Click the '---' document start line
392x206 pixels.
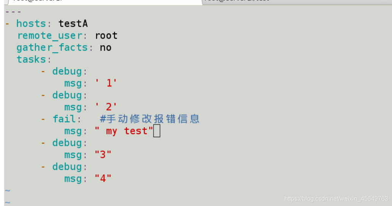point(13,12)
